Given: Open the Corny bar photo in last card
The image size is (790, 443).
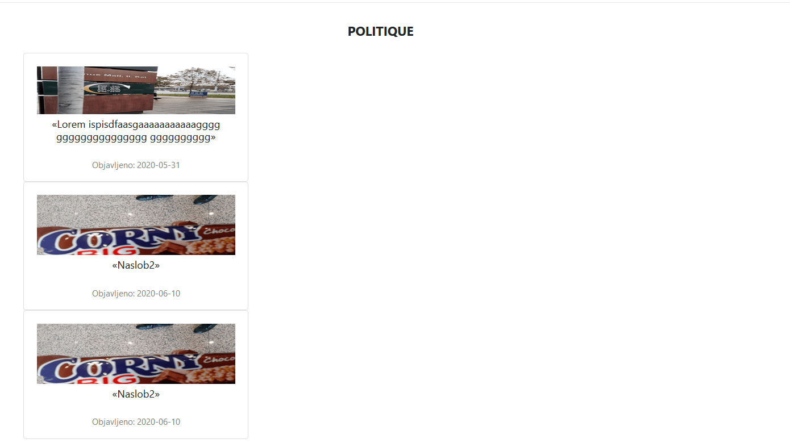Looking at the screenshot, I should click(x=136, y=354).
